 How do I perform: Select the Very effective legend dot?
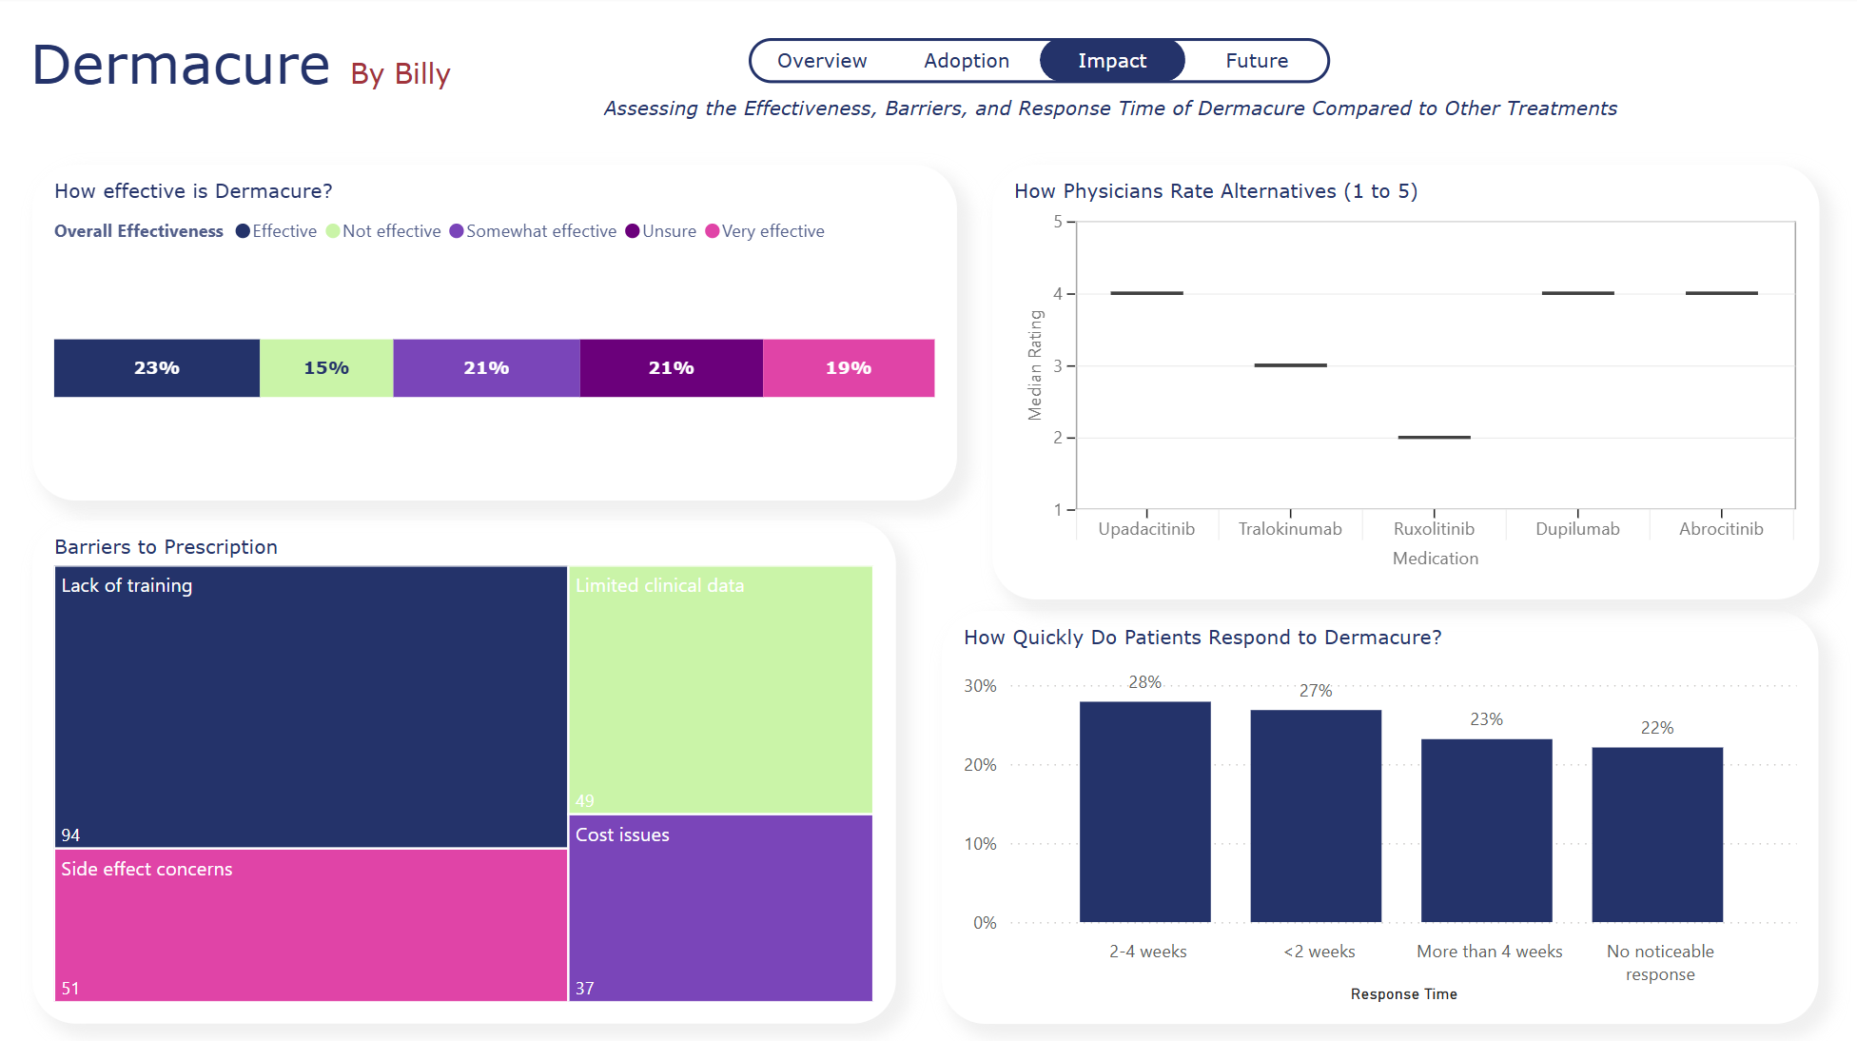click(x=712, y=231)
